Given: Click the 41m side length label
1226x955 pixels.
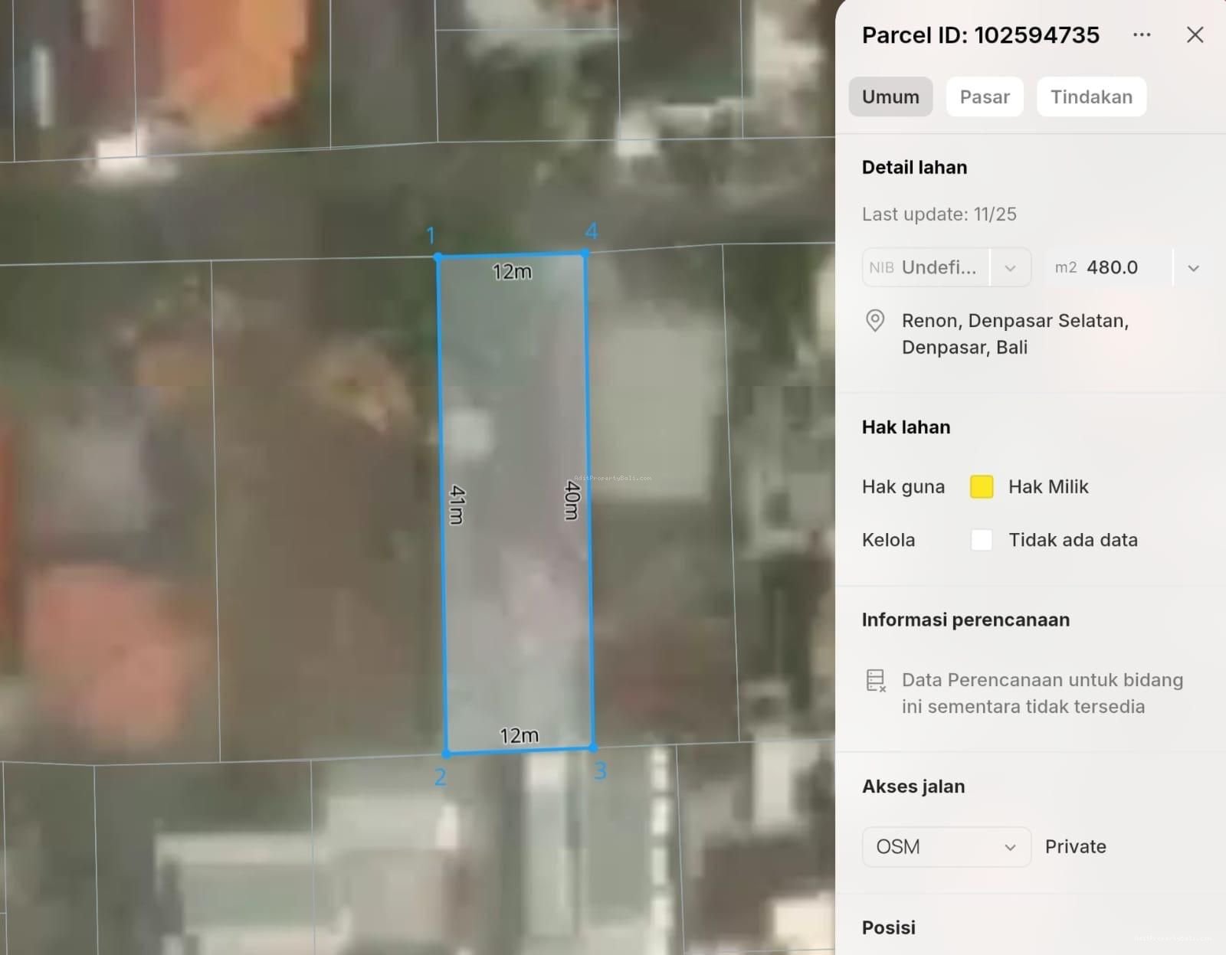Looking at the screenshot, I should point(456,505).
